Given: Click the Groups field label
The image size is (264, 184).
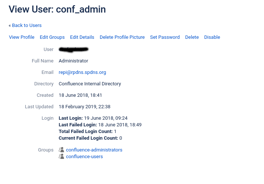Looking at the screenshot, I should tap(46, 150).
